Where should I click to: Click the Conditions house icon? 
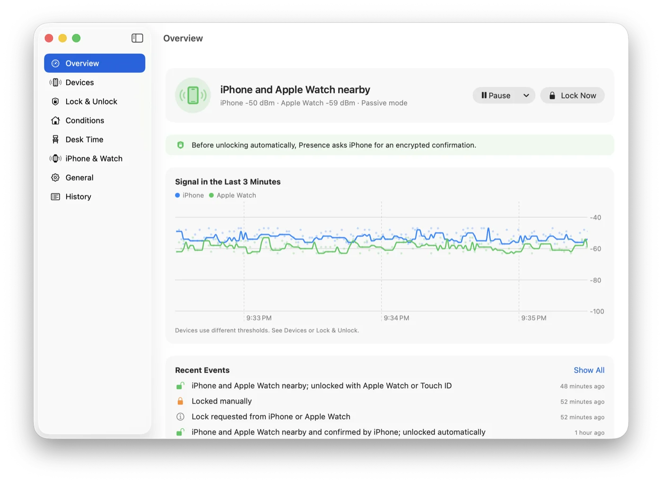(55, 121)
